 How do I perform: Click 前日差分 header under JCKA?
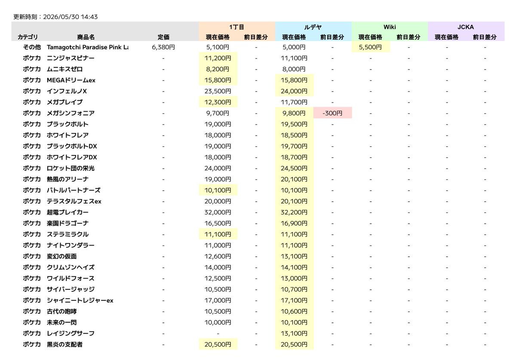[485, 37]
